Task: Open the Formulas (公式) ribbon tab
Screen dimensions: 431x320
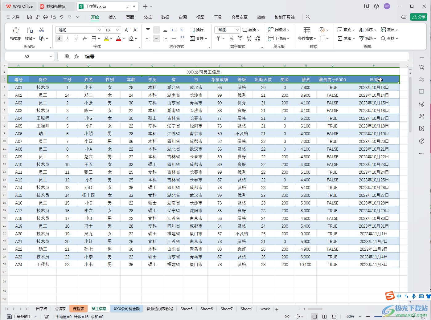Action: tap(148, 17)
